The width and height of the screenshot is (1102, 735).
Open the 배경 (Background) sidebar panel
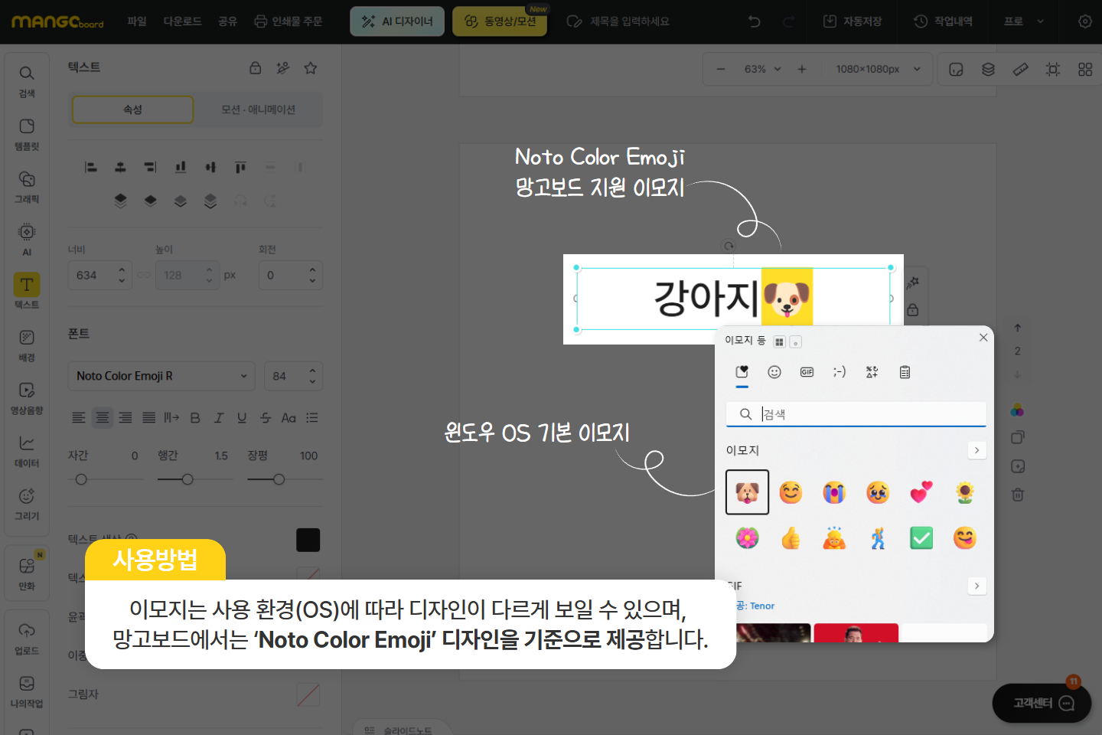[27, 345]
